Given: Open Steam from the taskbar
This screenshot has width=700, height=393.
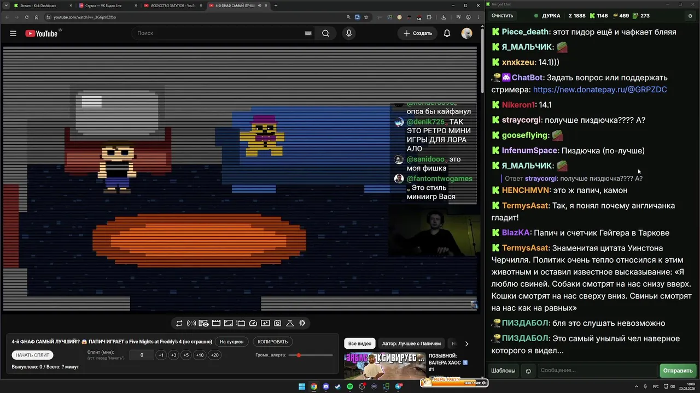Looking at the screenshot, I should pyautogui.click(x=338, y=387).
